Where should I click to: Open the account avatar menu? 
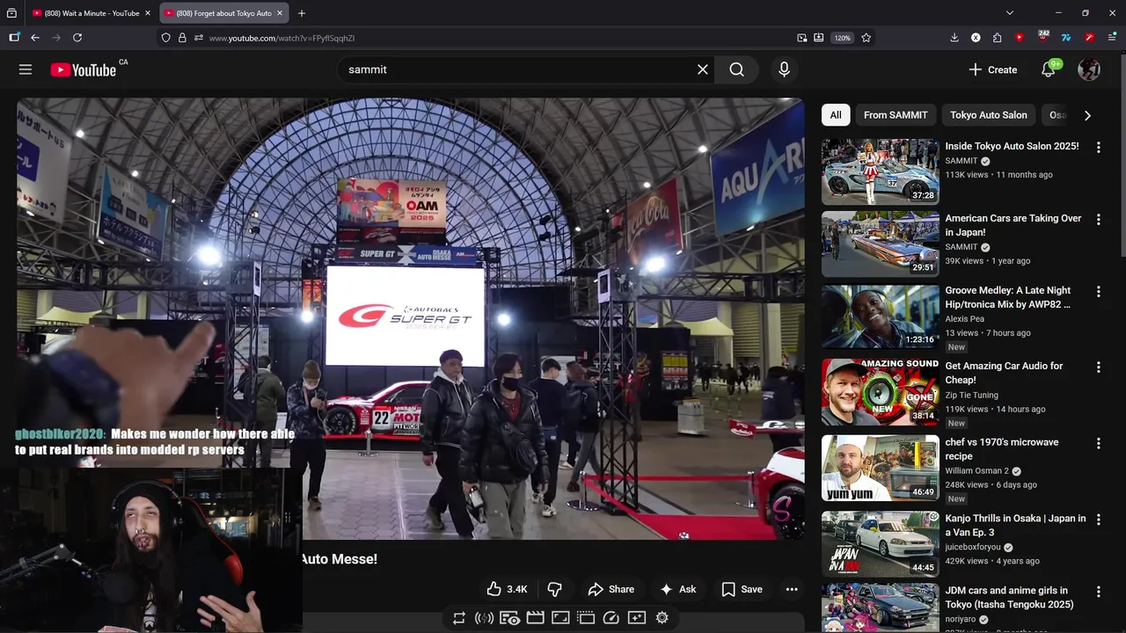pyautogui.click(x=1089, y=69)
